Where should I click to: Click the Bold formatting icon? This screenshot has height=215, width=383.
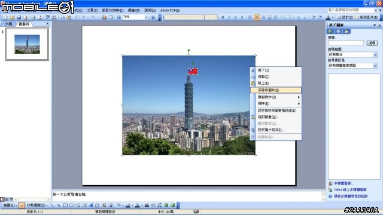[223, 17]
